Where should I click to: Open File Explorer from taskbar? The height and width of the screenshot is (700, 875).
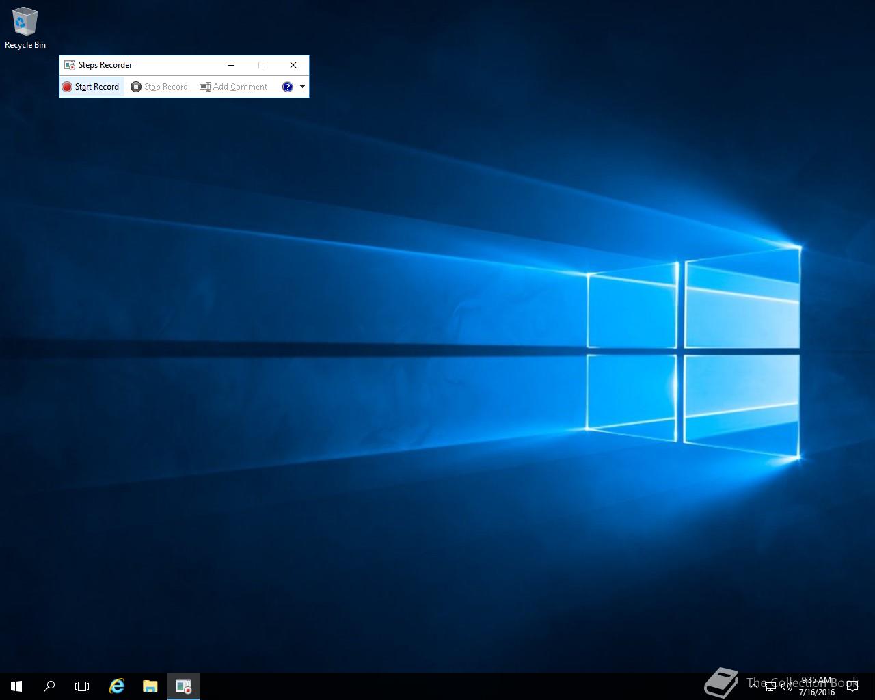(x=150, y=686)
